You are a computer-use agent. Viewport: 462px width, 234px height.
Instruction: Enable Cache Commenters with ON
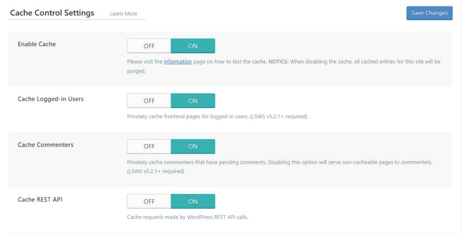pos(193,146)
